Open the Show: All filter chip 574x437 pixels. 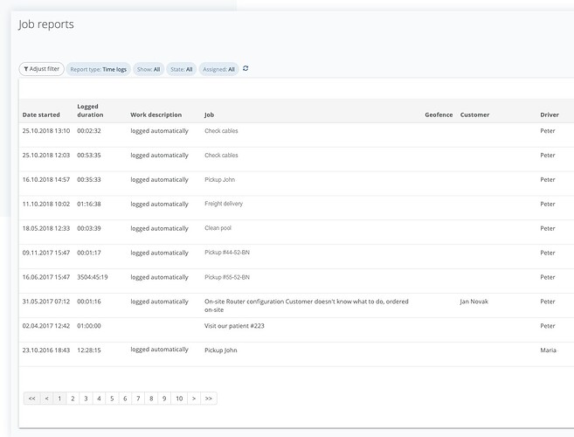click(x=149, y=69)
